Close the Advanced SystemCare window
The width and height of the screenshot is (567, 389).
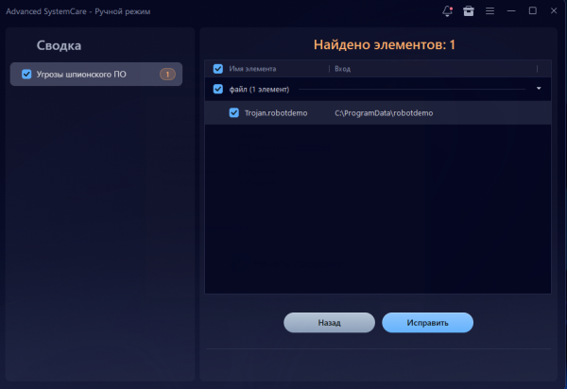[x=554, y=10]
